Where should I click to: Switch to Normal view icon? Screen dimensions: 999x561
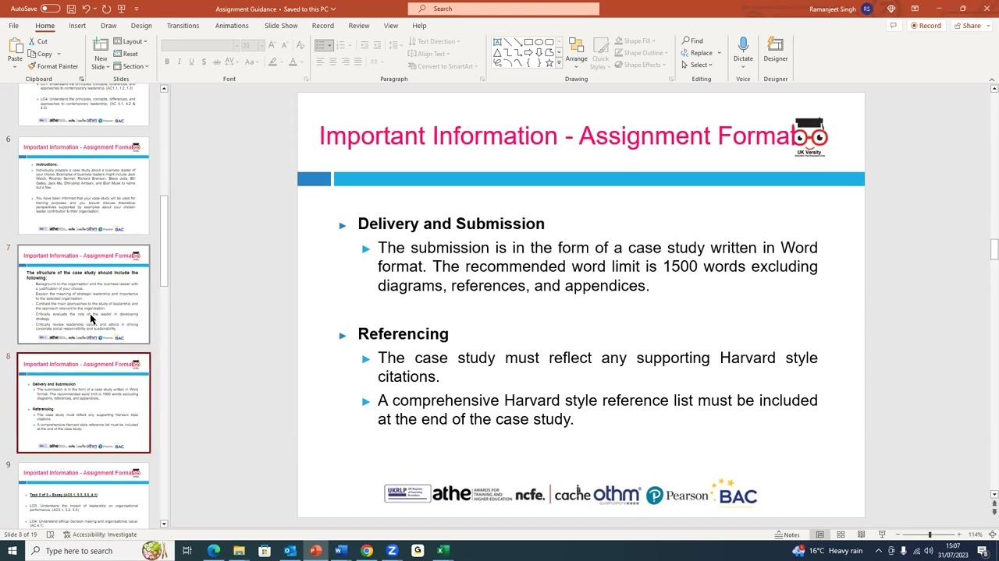[x=819, y=535]
